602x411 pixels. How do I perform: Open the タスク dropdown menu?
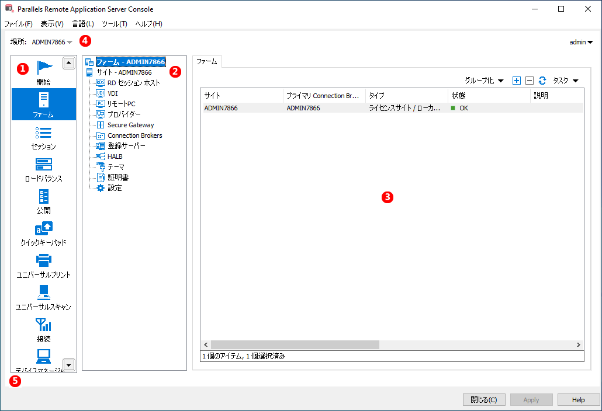(565, 81)
